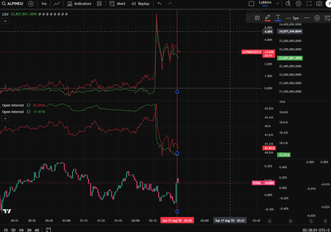331x232 pixels.
Task: Click the TOTAL price scale label
Action: pyautogui.click(x=257, y=183)
